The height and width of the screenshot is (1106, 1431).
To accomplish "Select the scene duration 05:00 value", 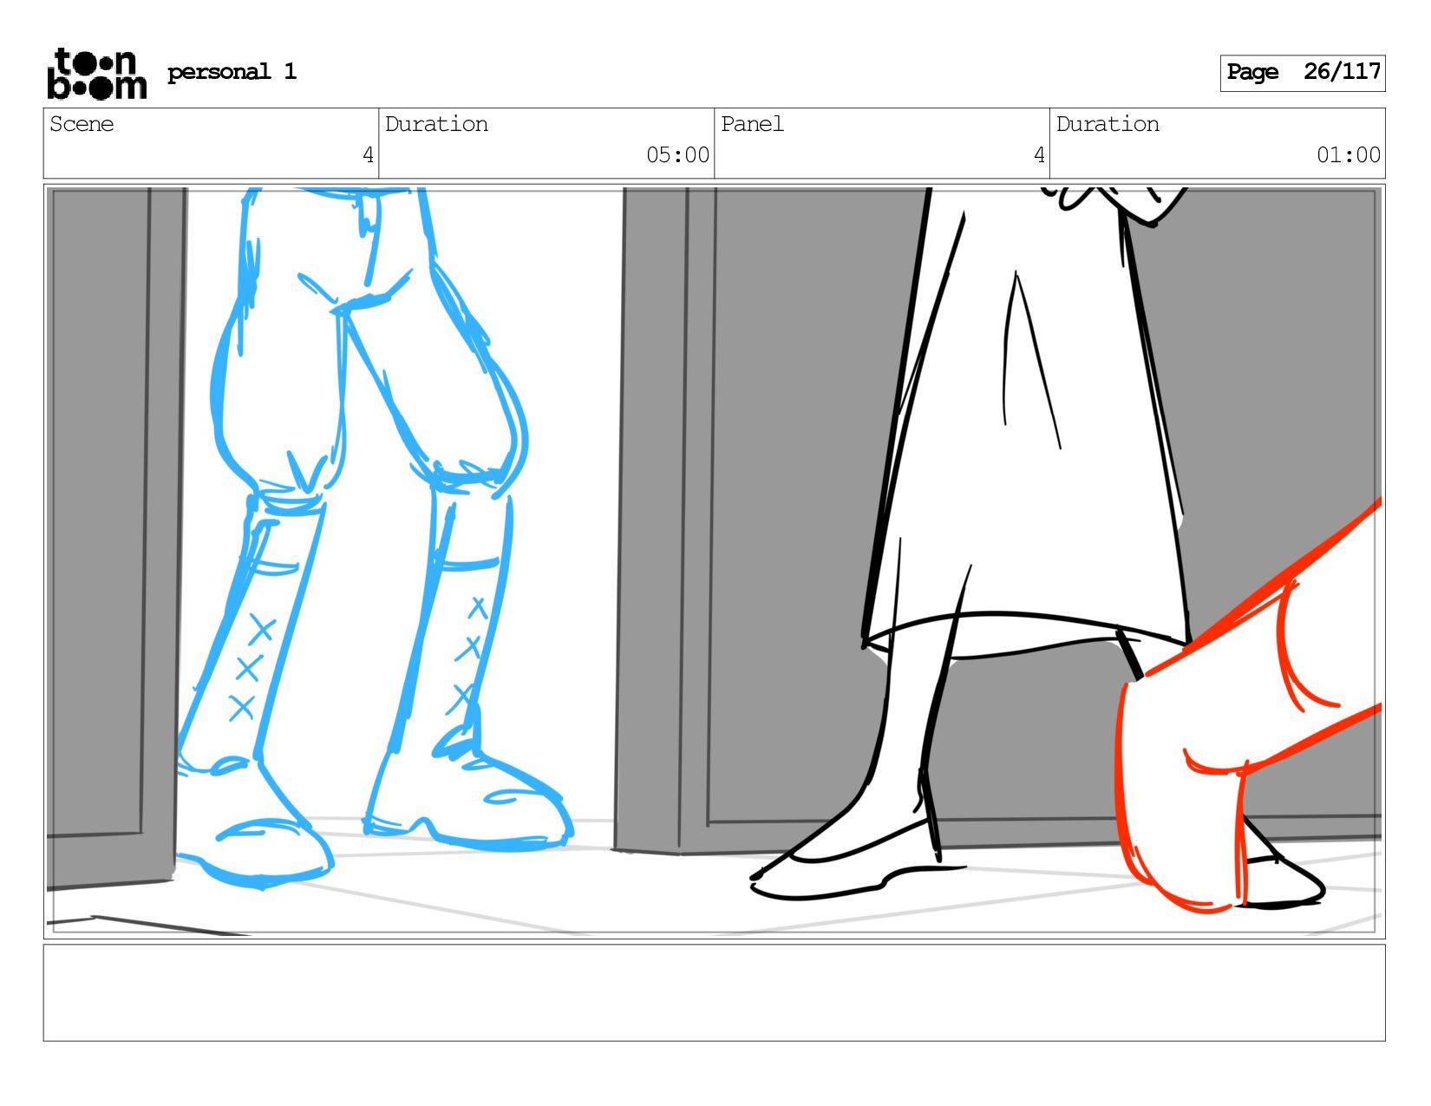I will 677,155.
